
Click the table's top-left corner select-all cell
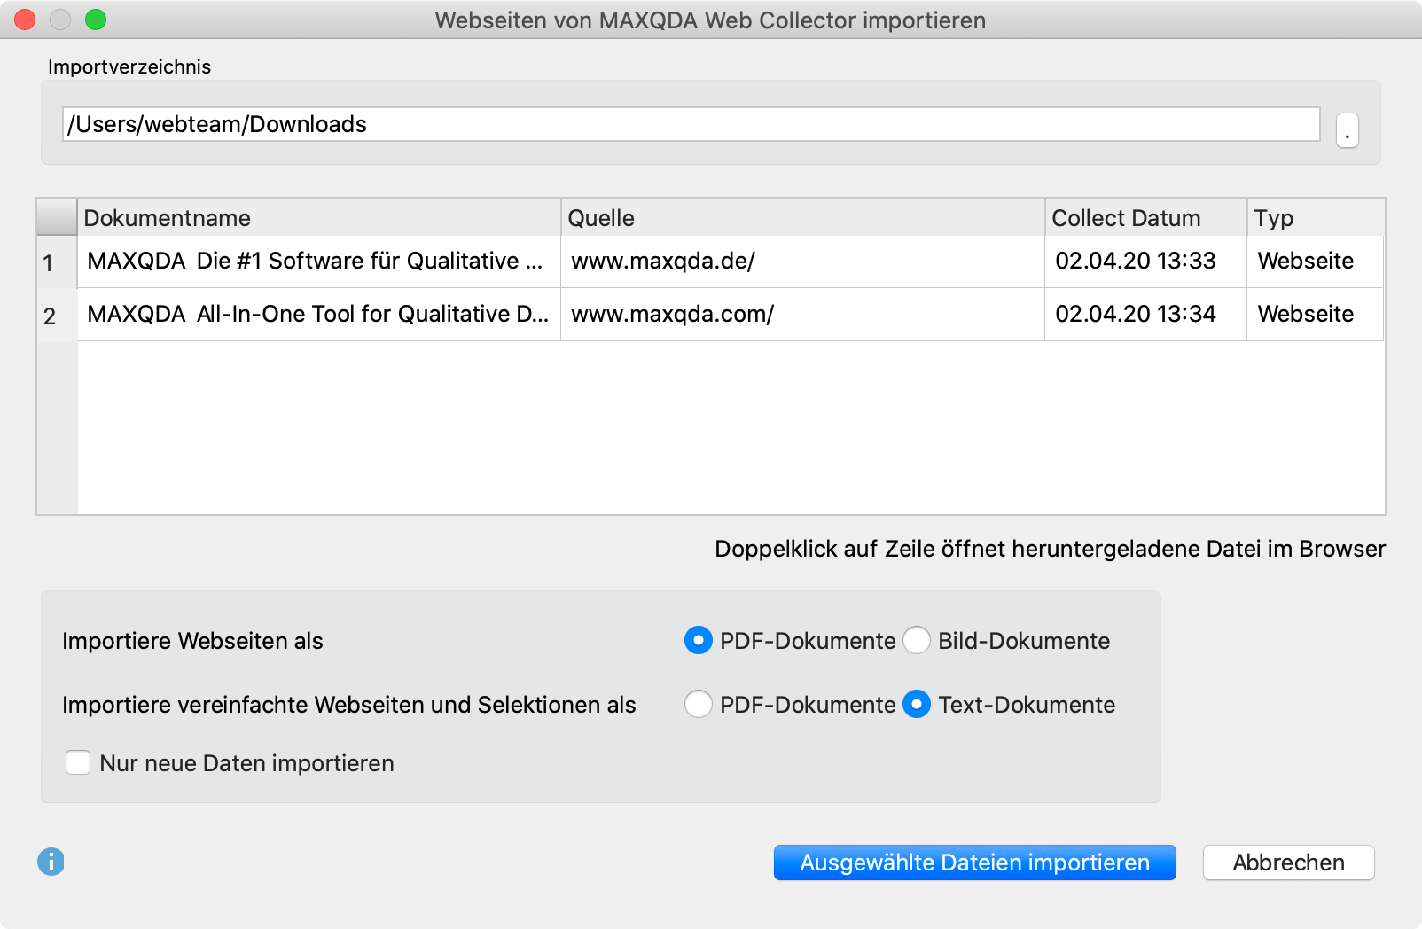click(58, 218)
